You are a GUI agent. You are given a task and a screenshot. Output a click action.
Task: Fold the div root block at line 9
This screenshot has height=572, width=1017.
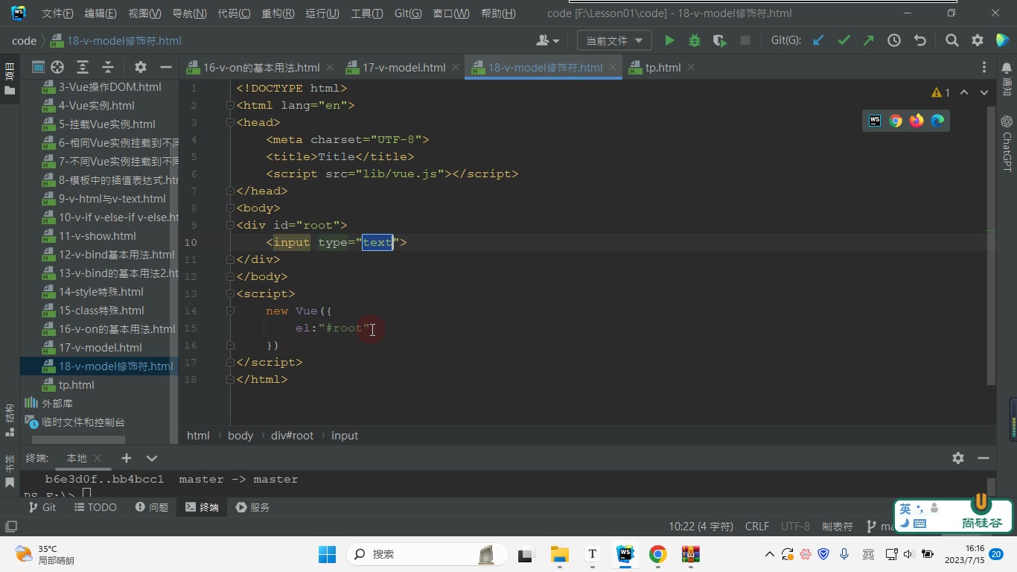[x=231, y=226]
